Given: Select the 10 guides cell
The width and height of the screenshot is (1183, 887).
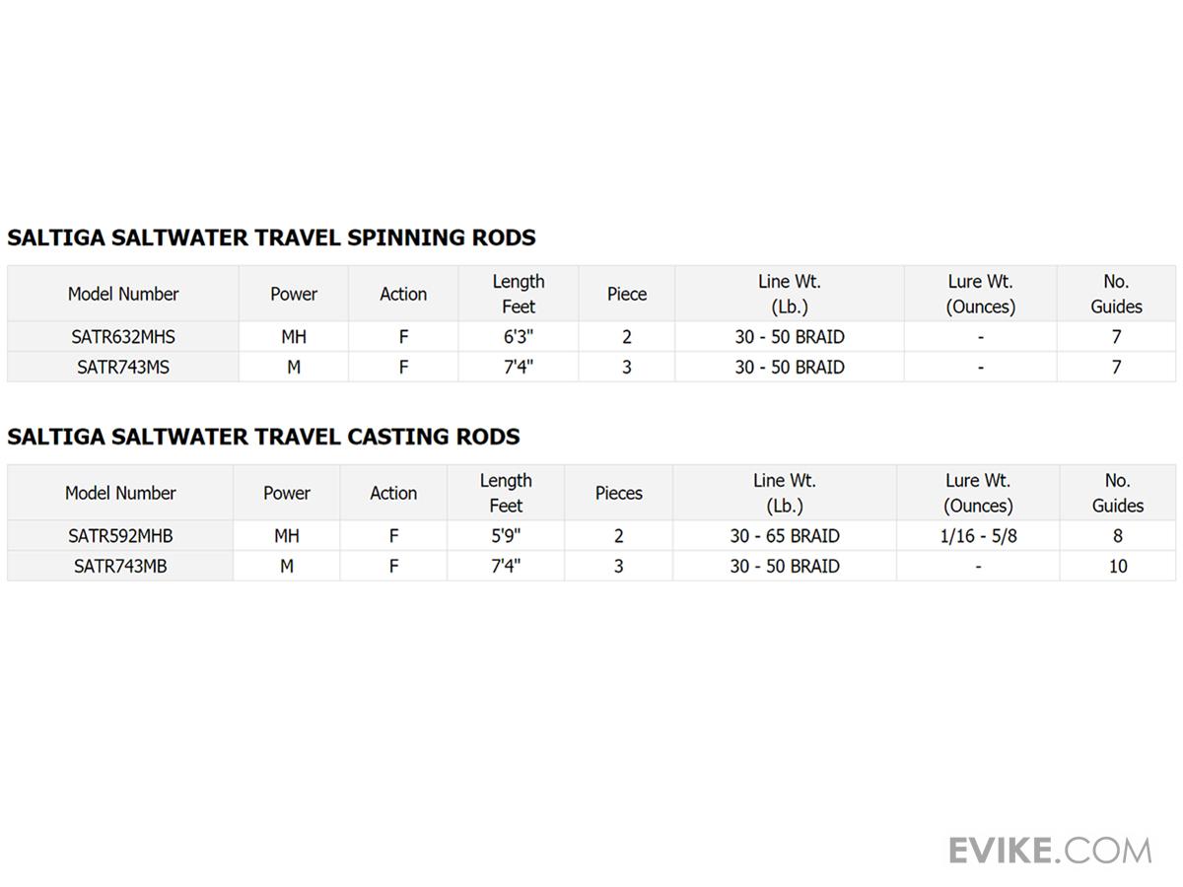Looking at the screenshot, I should [1118, 567].
